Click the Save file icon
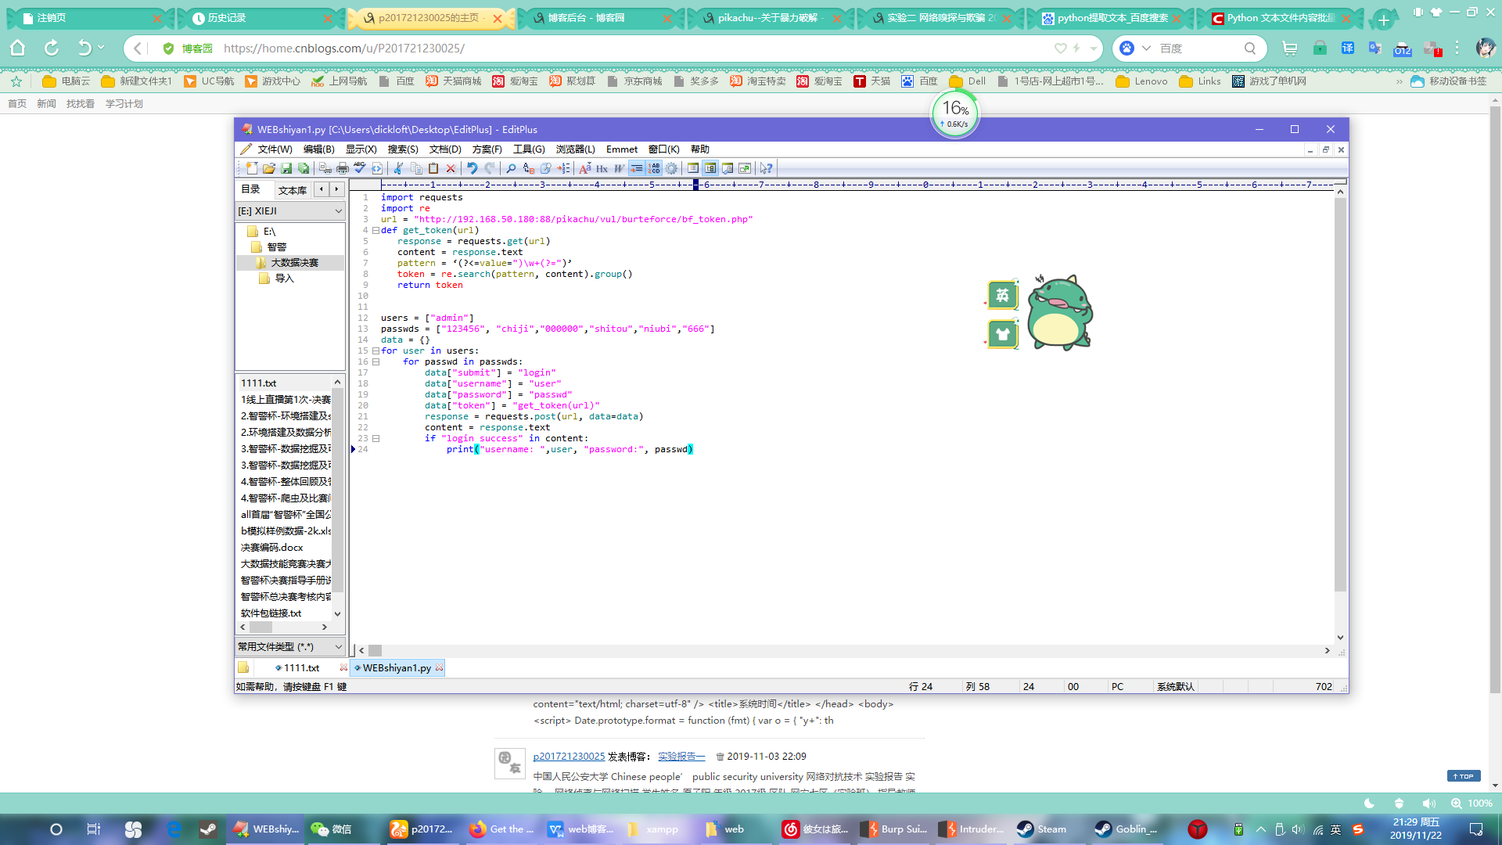Image resolution: width=1502 pixels, height=845 pixels. (286, 168)
